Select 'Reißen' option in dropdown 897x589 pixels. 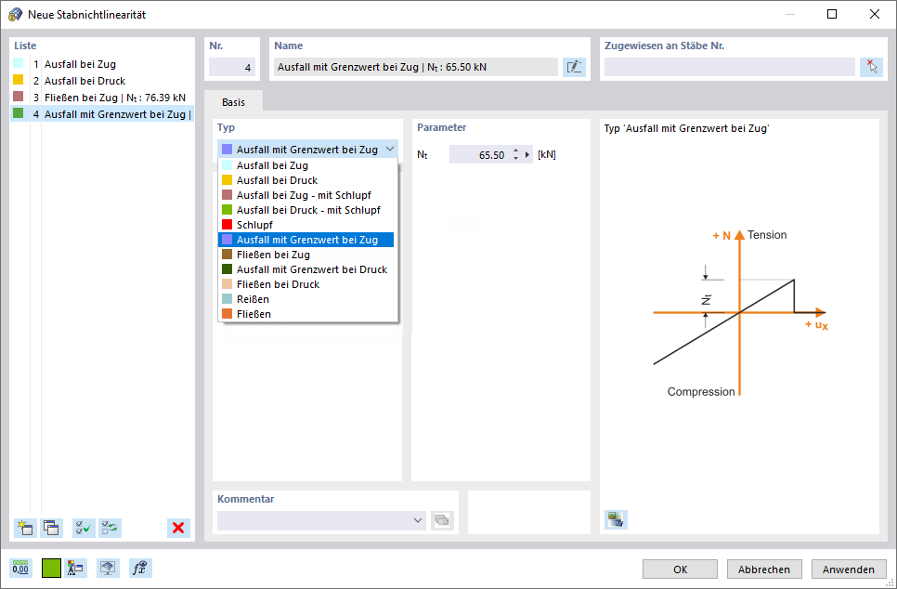(x=307, y=299)
